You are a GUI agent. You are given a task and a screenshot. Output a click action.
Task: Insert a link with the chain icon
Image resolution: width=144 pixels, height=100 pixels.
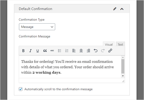(110, 51)
